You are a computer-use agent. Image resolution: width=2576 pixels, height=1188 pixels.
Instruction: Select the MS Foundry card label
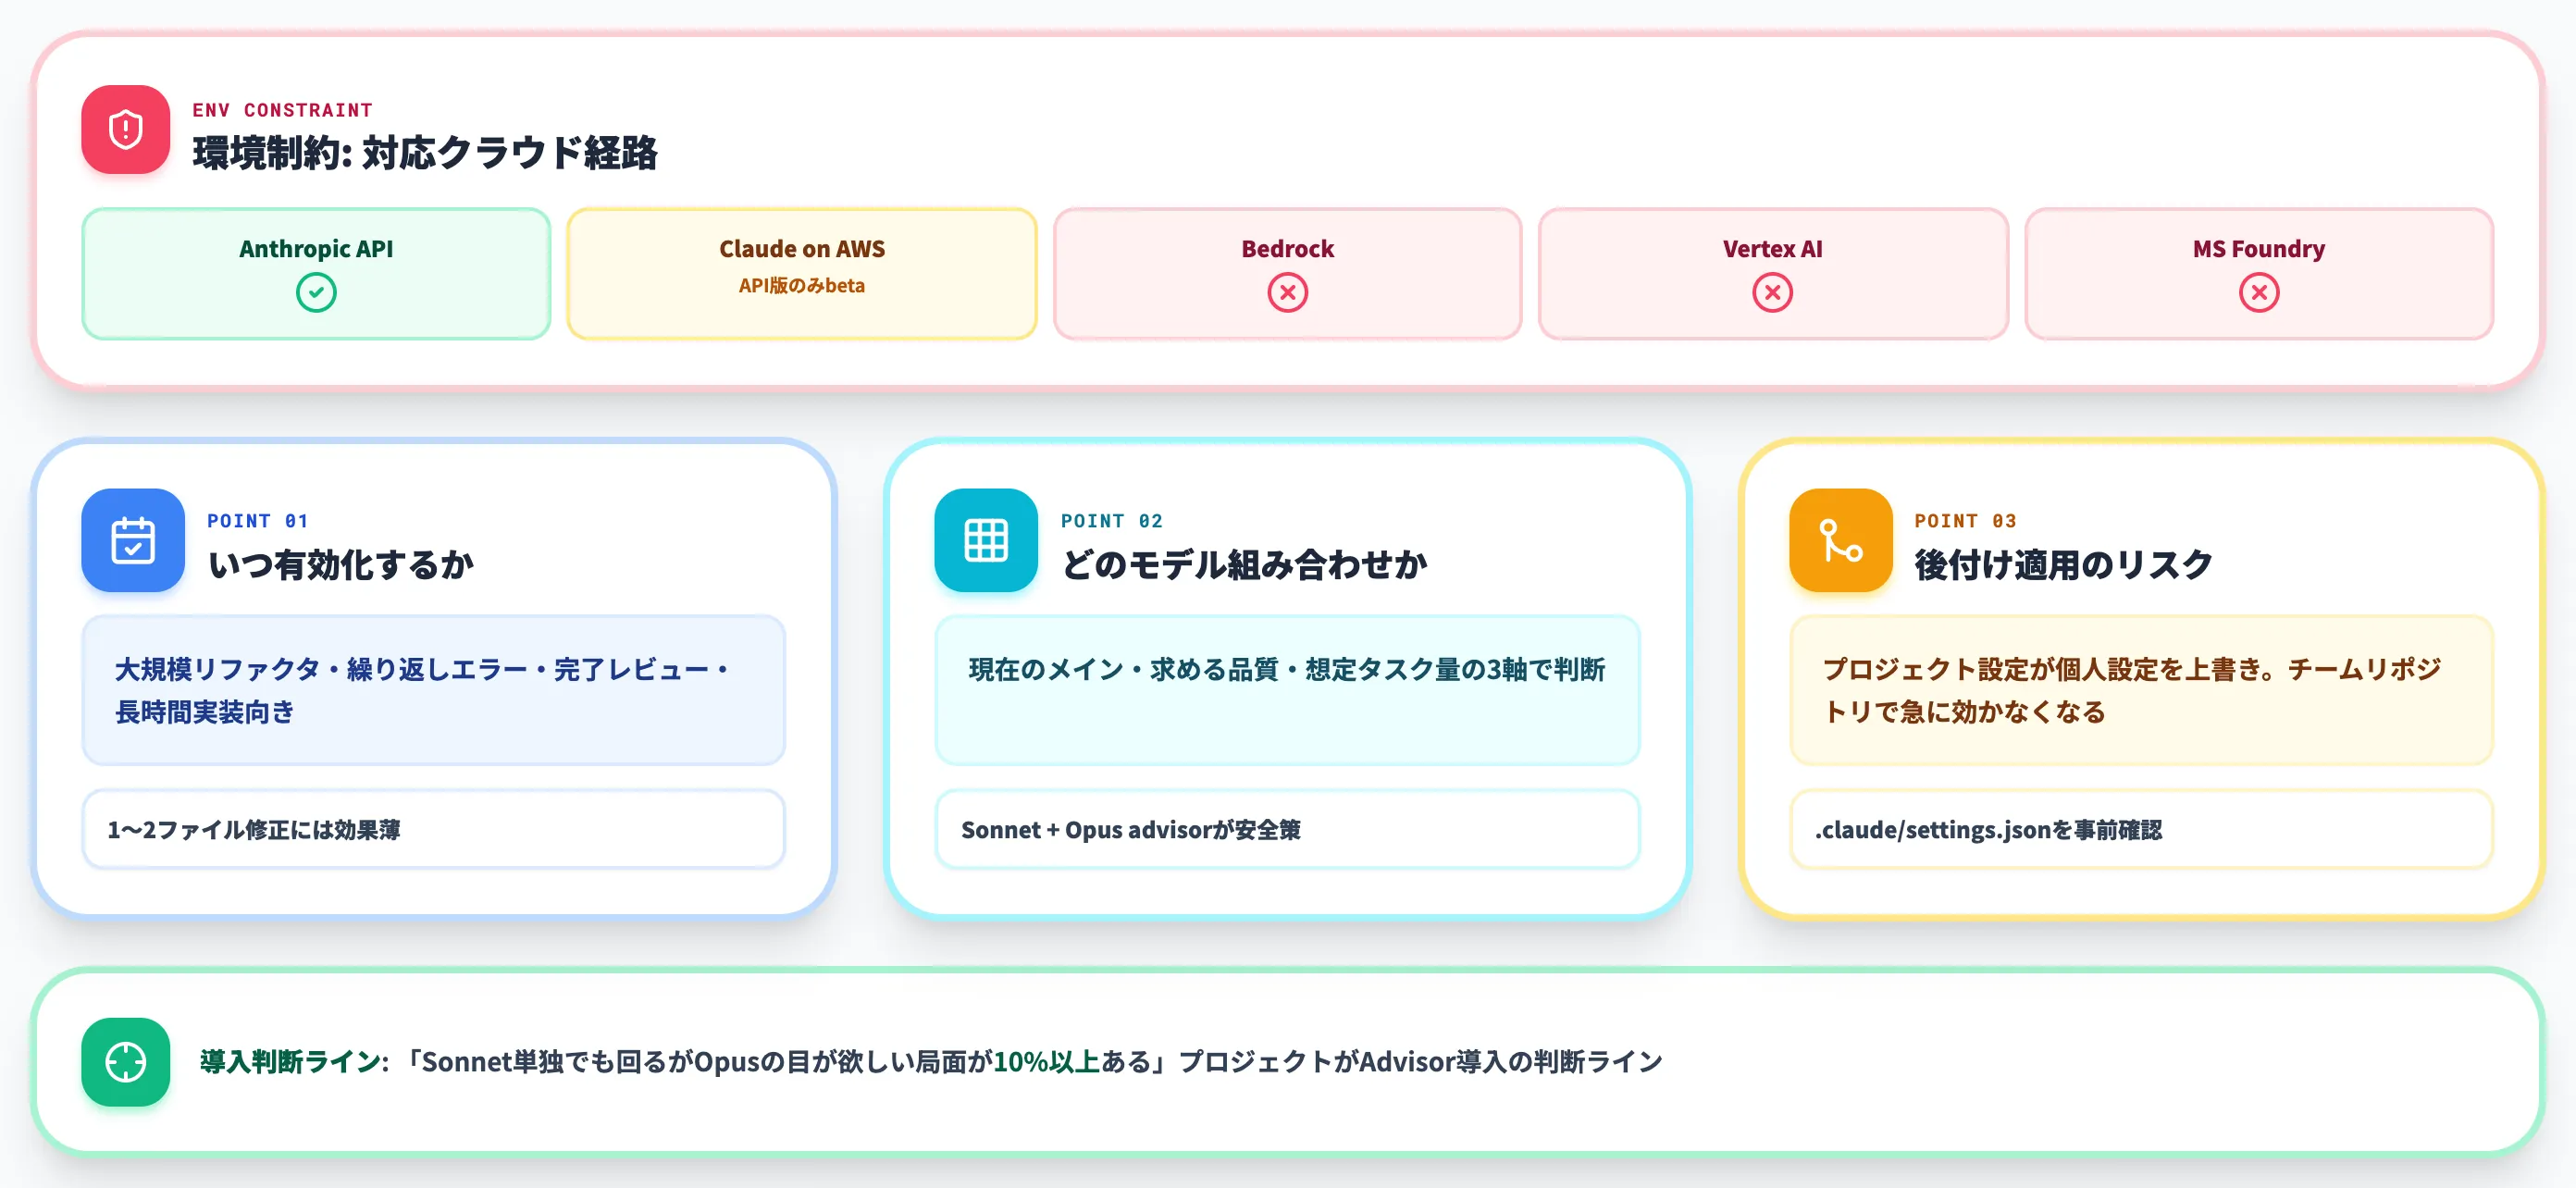click(x=2258, y=249)
